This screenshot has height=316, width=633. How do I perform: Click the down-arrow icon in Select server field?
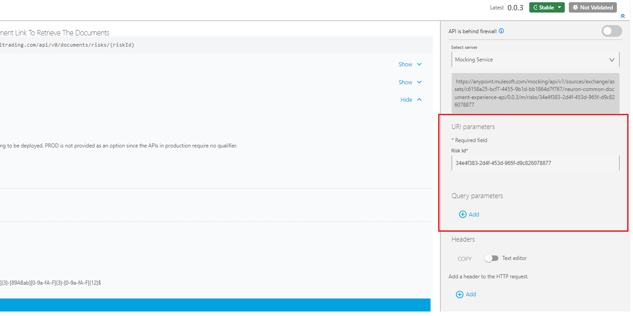[x=611, y=60]
